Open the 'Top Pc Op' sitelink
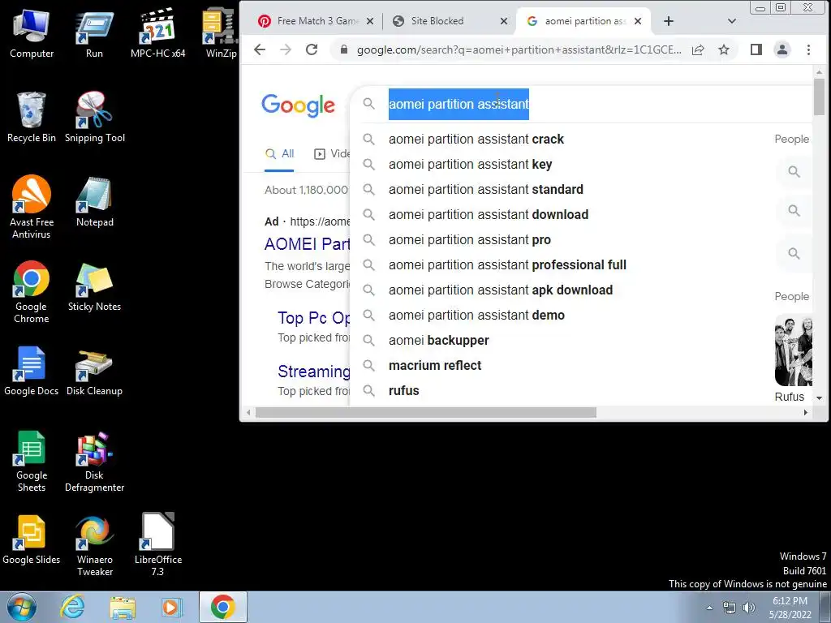The image size is (831, 623). tap(314, 318)
